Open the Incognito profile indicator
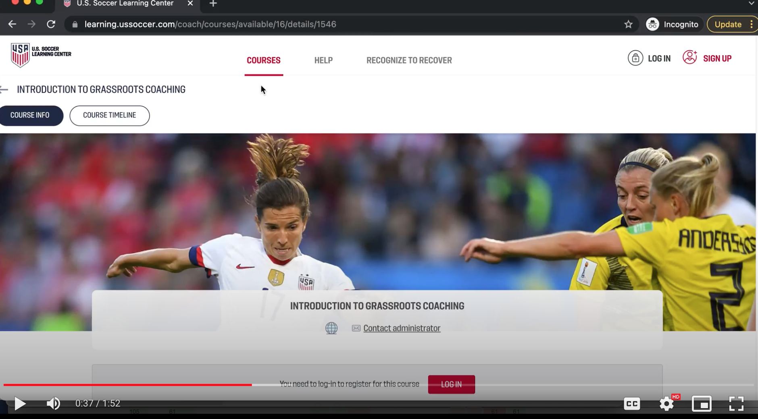This screenshot has height=419, width=758. pyautogui.click(x=672, y=24)
